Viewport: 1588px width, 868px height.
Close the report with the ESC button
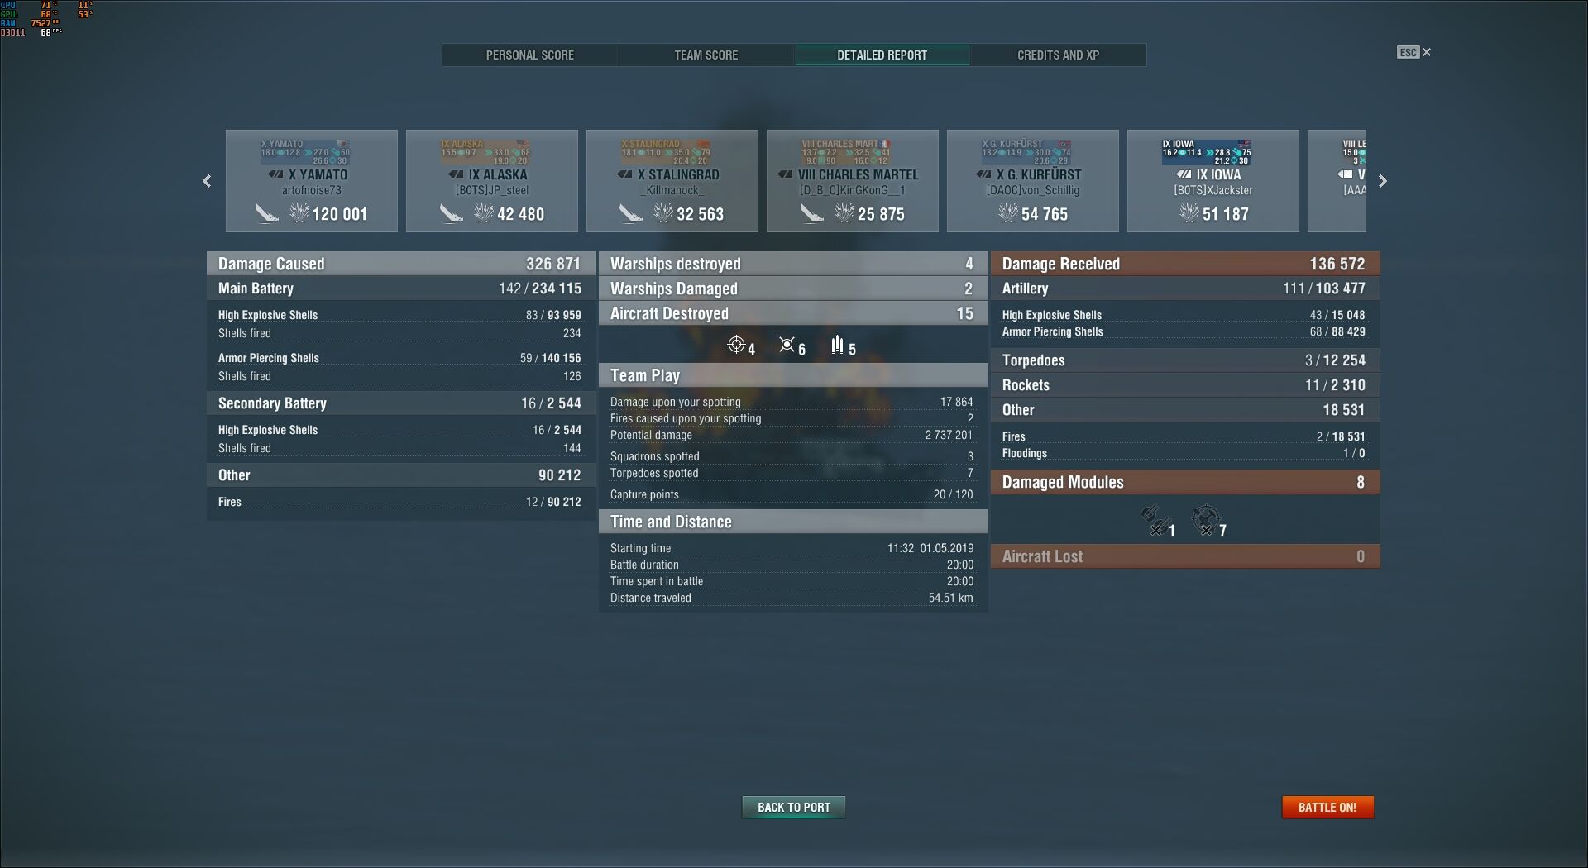(x=1414, y=52)
